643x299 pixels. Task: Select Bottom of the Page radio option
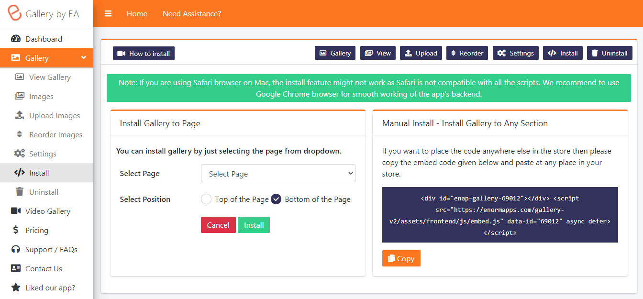pyautogui.click(x=276, y=199)
